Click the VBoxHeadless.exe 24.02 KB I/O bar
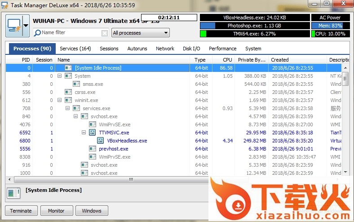 tap(255, 18)
